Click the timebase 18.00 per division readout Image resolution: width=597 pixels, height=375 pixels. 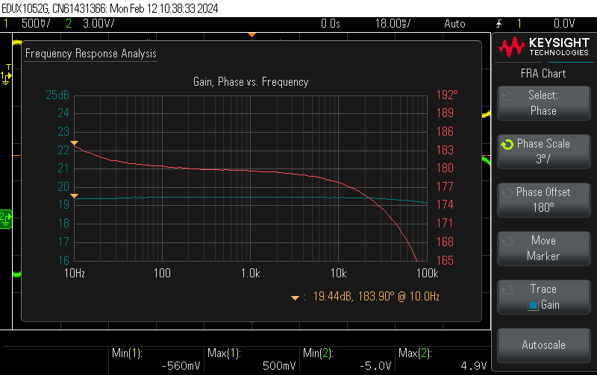[x=393, y=24]
